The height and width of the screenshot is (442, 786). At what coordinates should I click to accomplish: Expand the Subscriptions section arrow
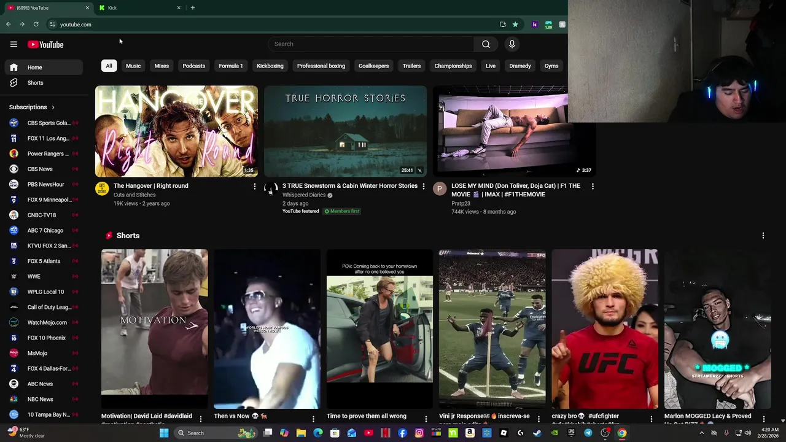point(53,107)
